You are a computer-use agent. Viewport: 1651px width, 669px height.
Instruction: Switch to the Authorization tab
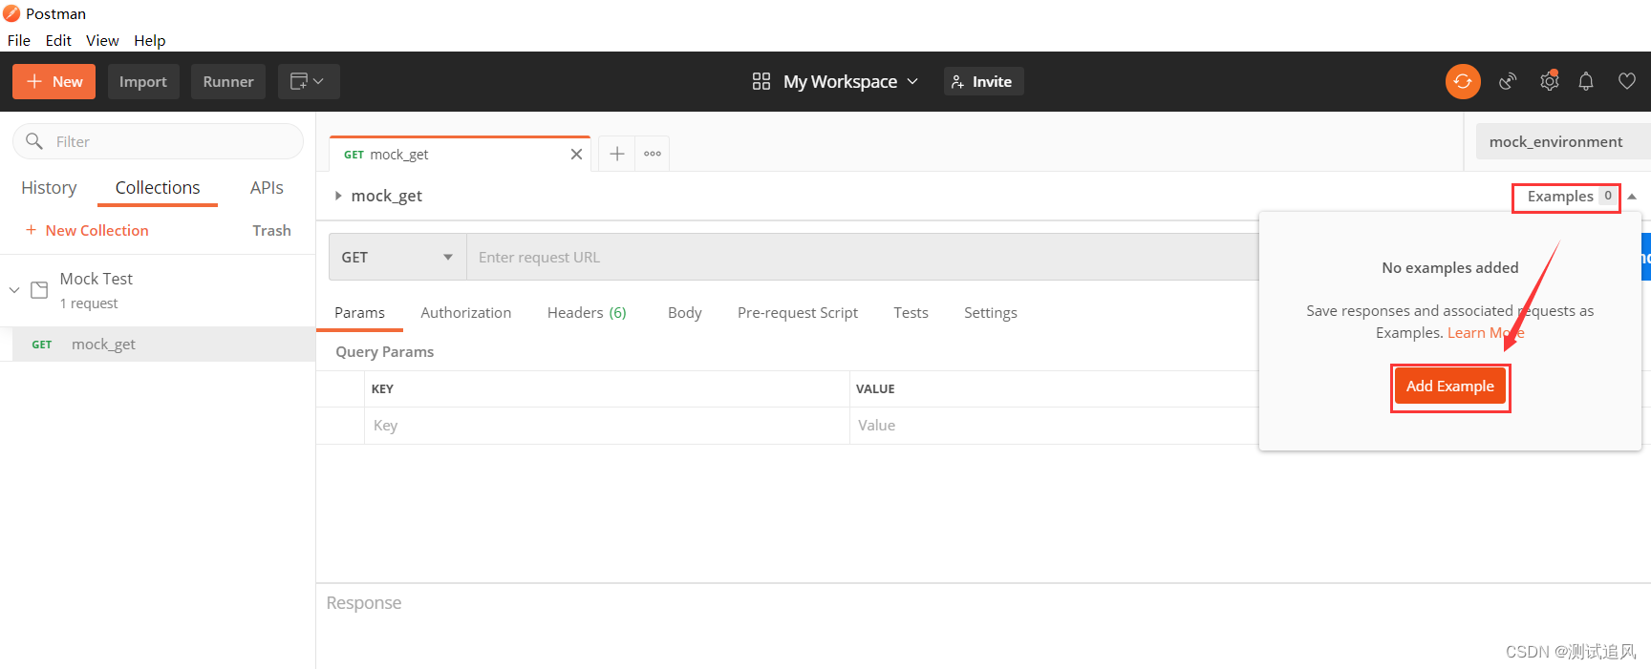point(465,313)
